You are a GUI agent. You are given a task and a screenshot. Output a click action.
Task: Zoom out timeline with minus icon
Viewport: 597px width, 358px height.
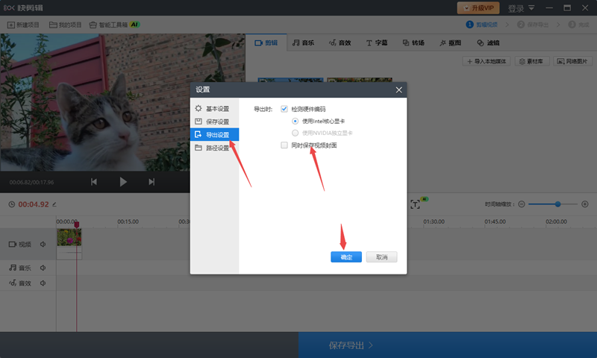pyautogui.click(x=522, y=204)
